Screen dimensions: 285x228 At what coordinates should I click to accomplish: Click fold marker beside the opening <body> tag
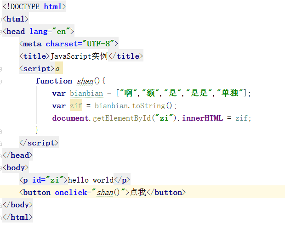(1, 168)
